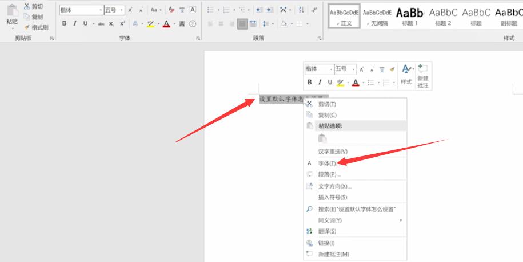523x262 pixels.
Task: Open ribbon font color dropdown arrow
Action: click(174, 24)
